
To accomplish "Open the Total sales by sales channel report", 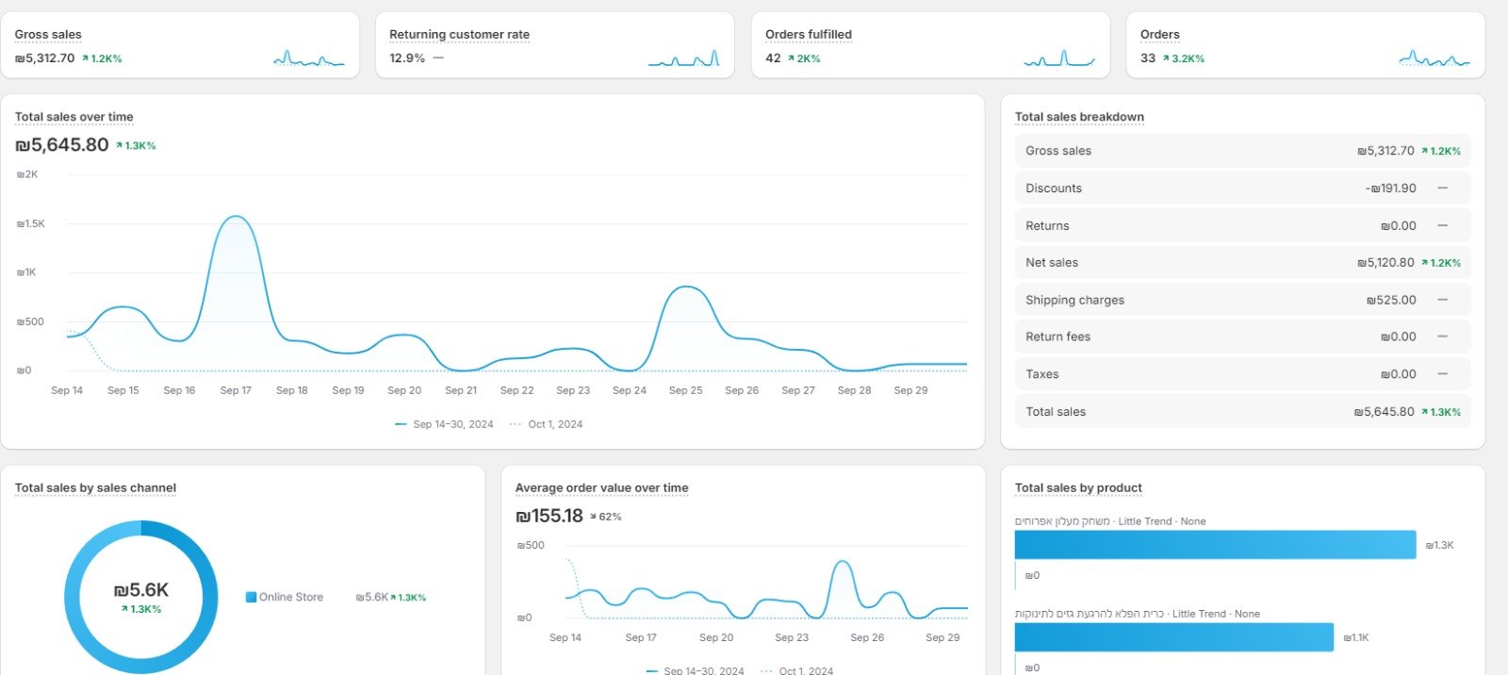I will pos(95,488).
